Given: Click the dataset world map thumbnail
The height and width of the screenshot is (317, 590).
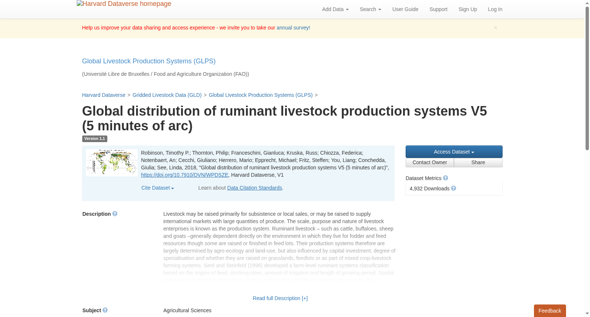Looking at the screenshot, I should point(112,163).
